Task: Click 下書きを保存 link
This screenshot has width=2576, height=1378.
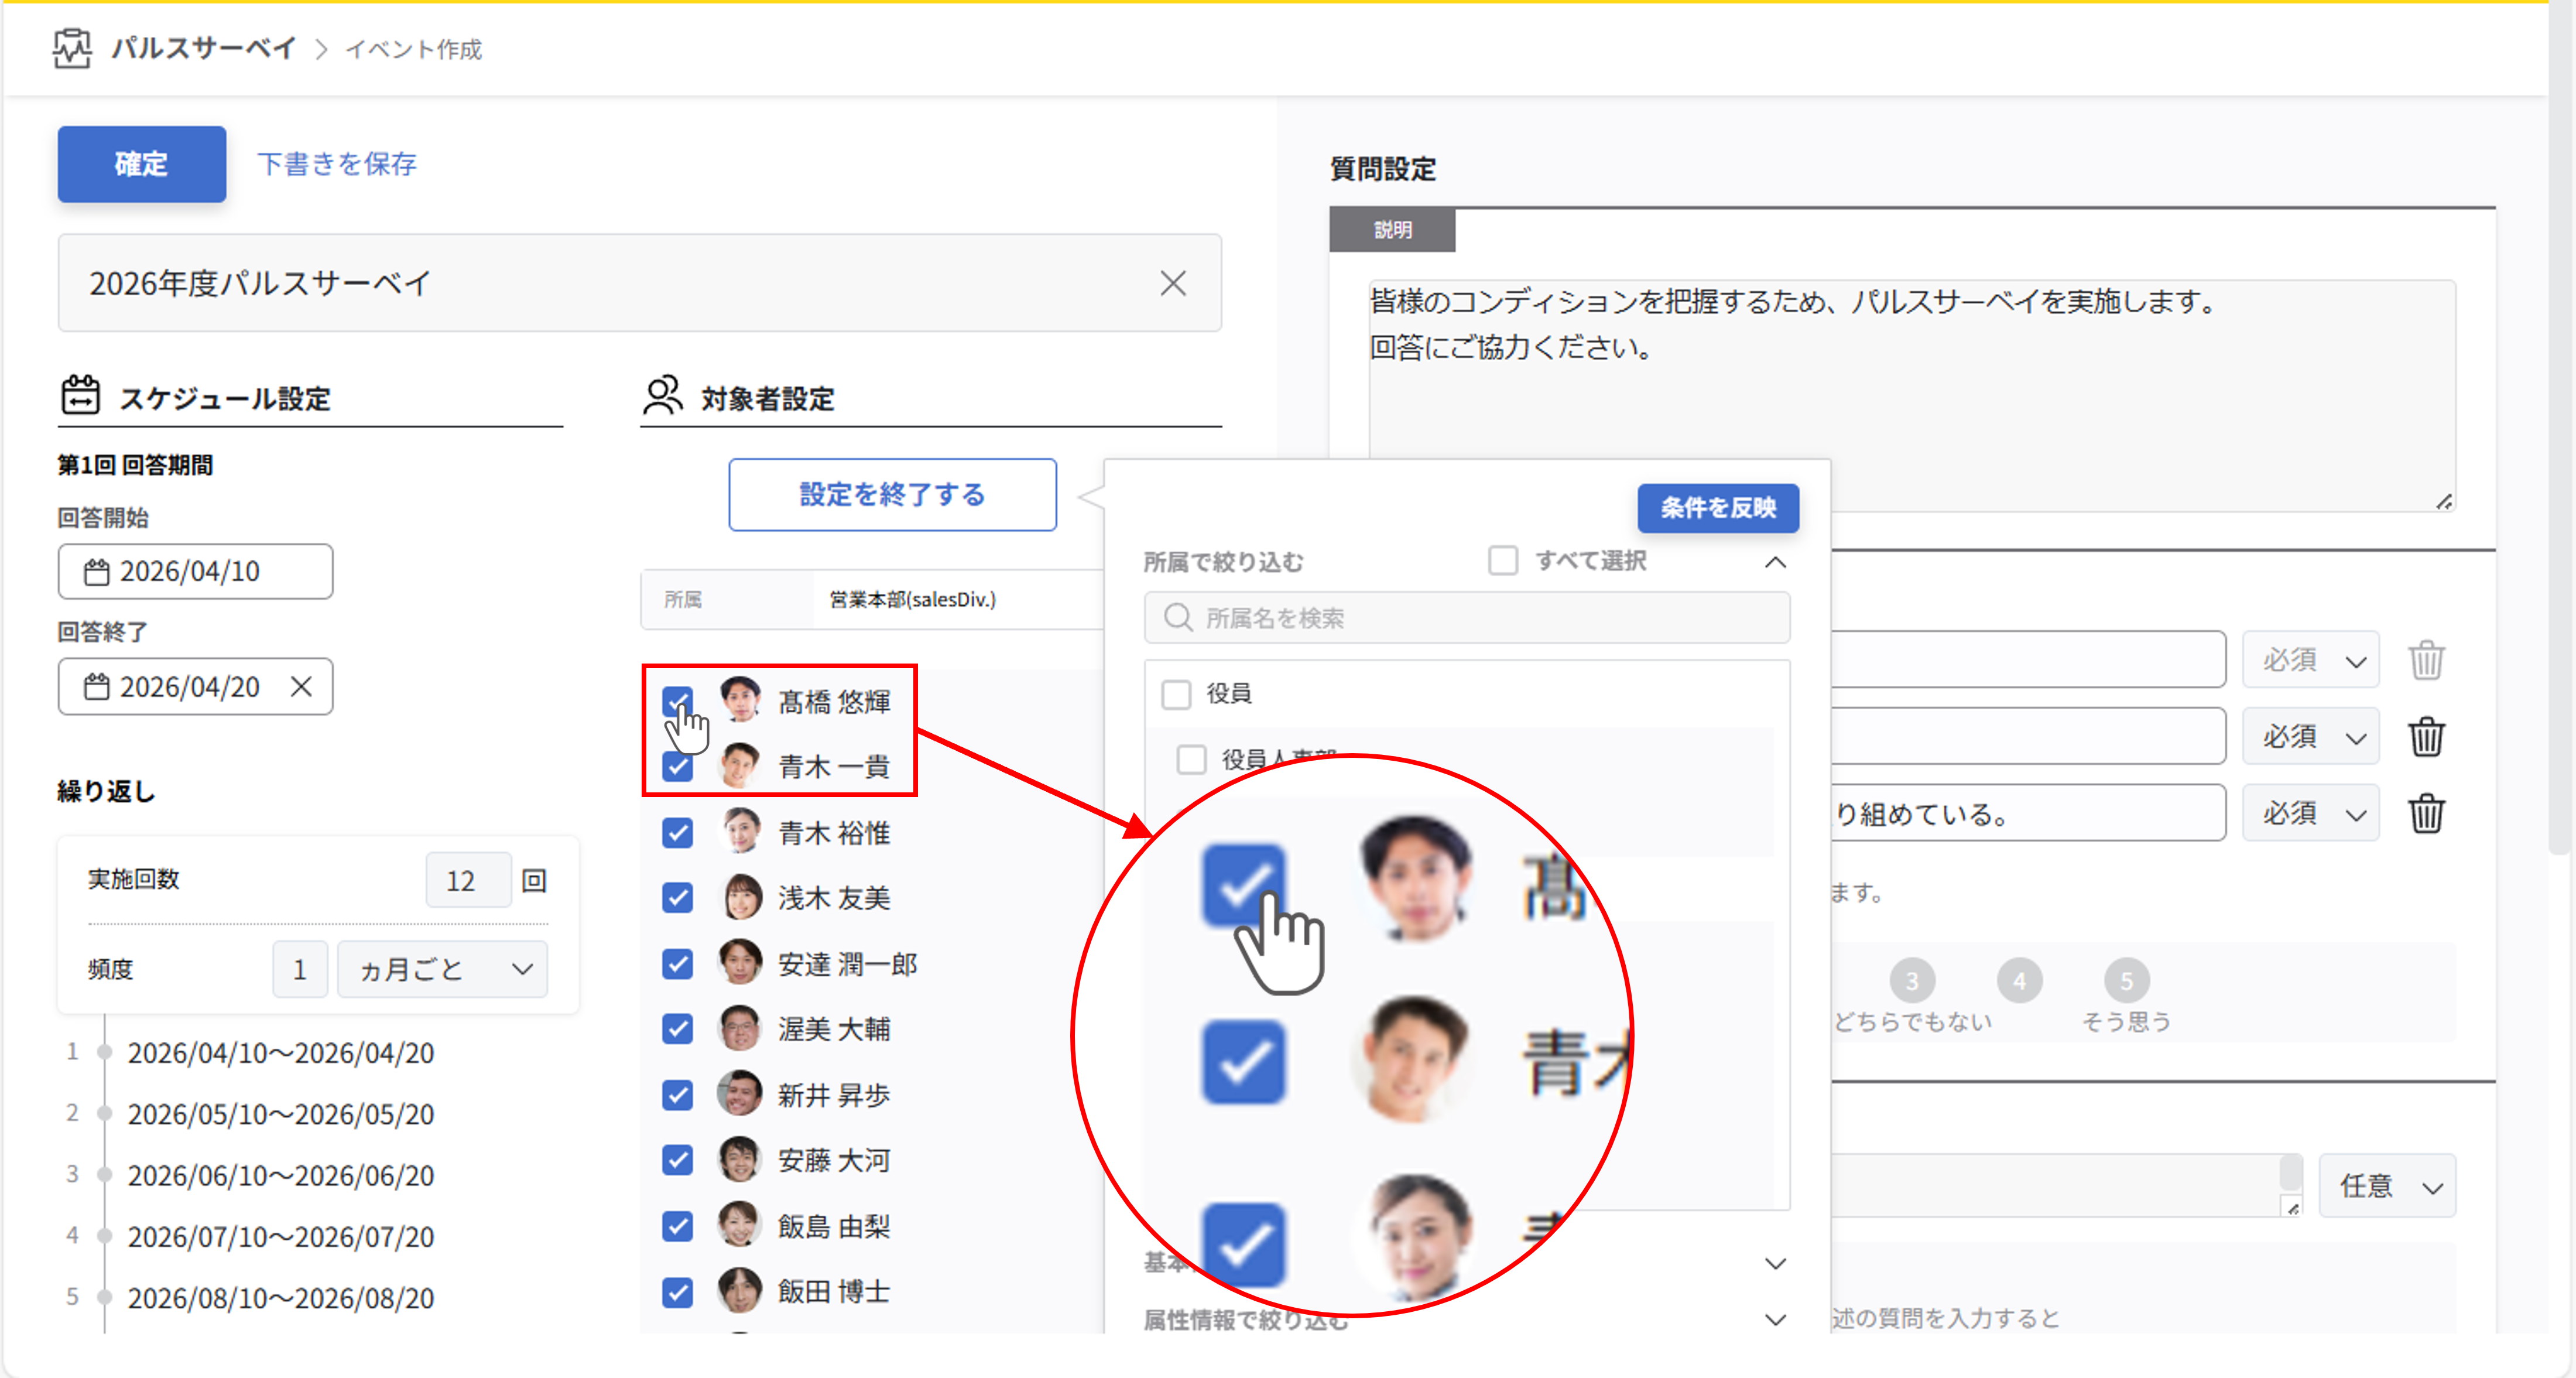Action: click(x=337, y=164)
